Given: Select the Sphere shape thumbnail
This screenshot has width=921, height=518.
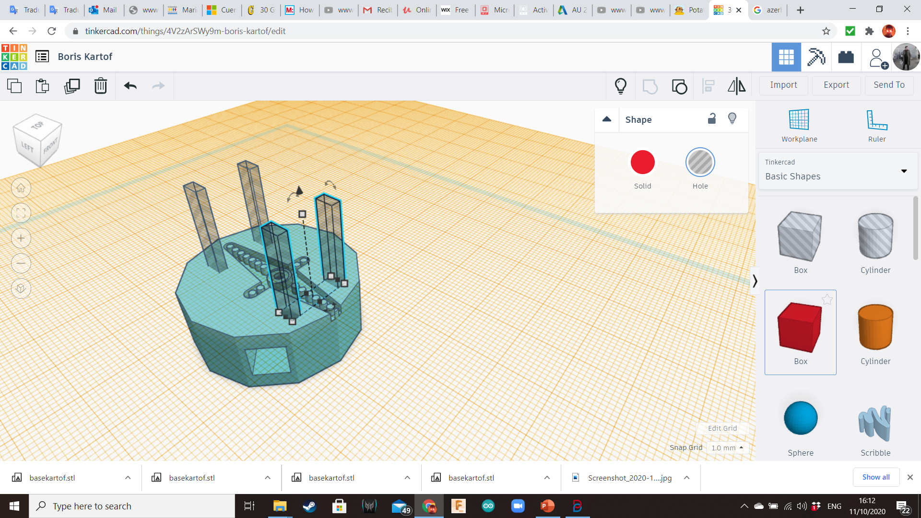Looking at the screenshot, I should click(800, 418).
